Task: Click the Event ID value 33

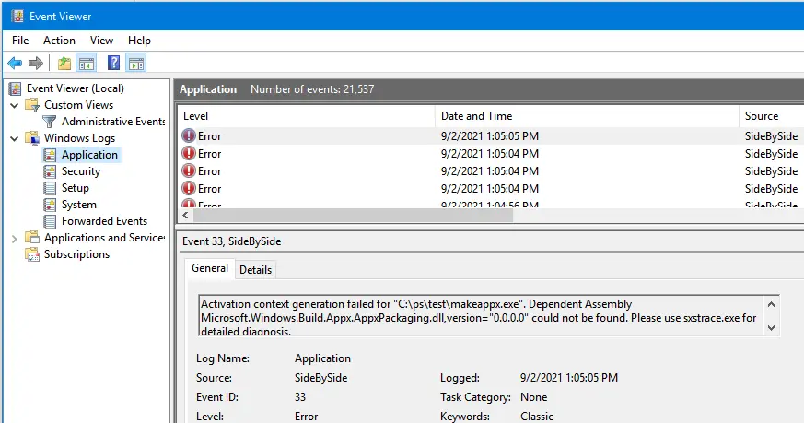Action: 300,397
